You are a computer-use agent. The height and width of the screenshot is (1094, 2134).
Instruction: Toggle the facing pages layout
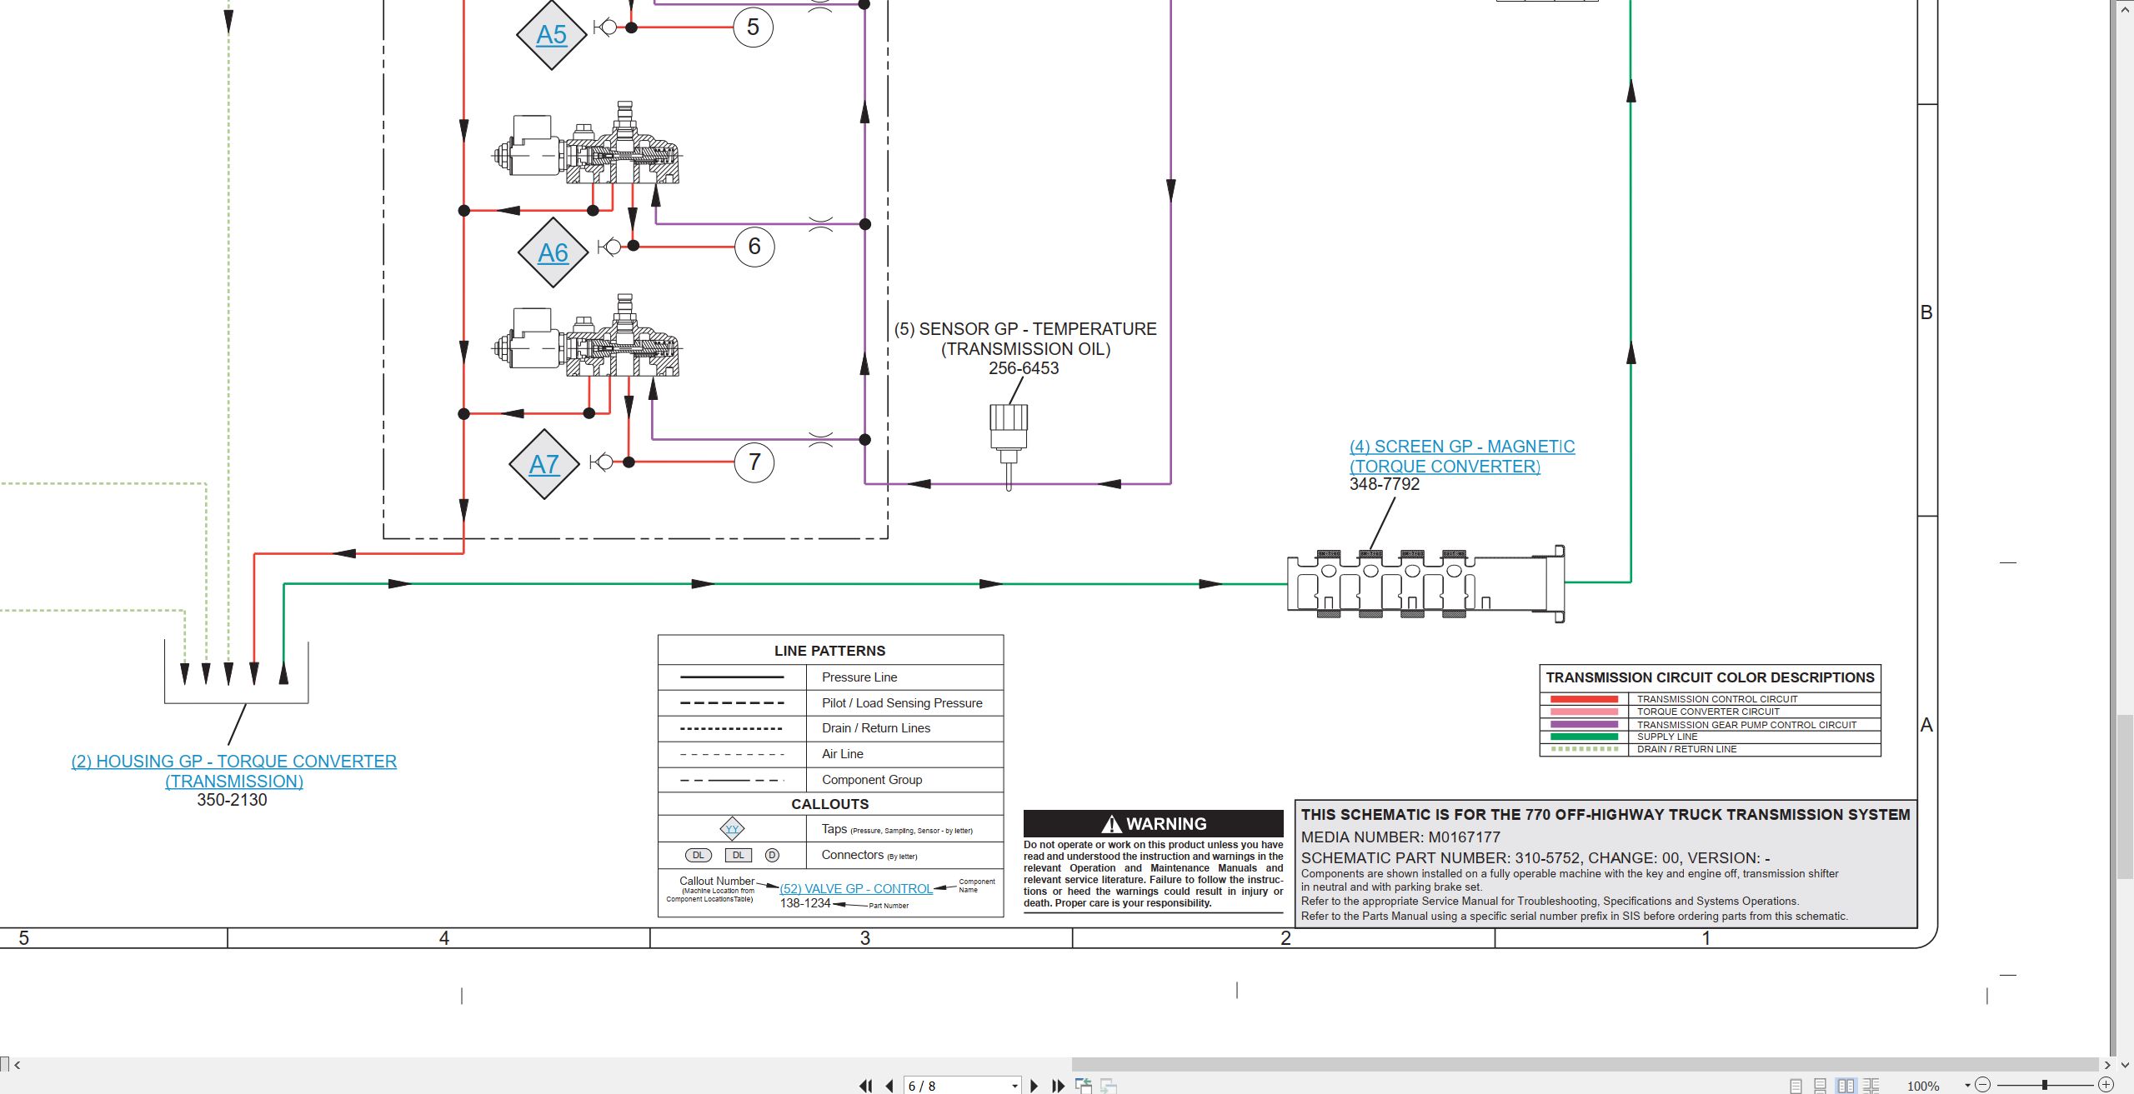click(x=1846, y=1086)
